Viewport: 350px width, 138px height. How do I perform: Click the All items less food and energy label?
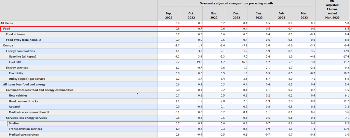24,84
